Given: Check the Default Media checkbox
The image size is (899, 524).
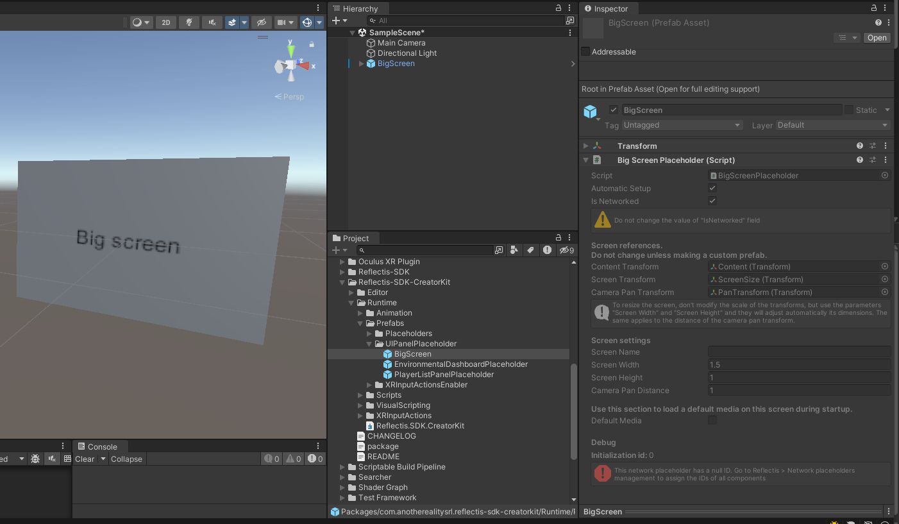Looking at the screenshot, I should [712, 421].
